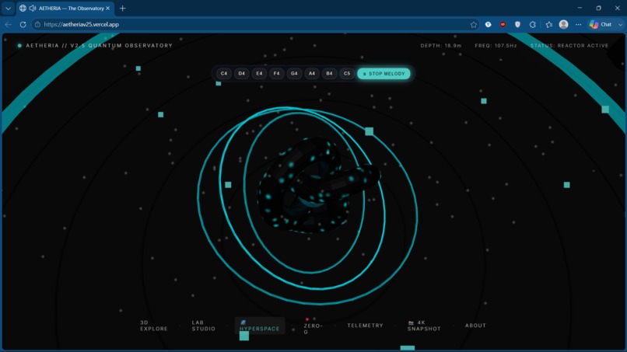Image resolution: width=627 pixels, height=352 pixels.
Task: Expand the Chat dropdown chevron
Action: (620, 24)
